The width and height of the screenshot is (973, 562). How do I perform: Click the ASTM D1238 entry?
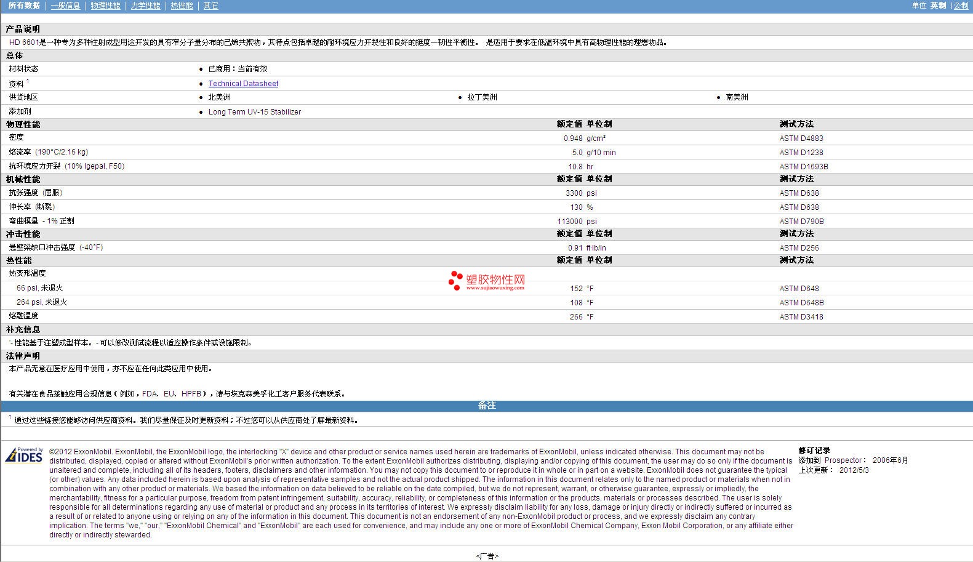[801, 153]
